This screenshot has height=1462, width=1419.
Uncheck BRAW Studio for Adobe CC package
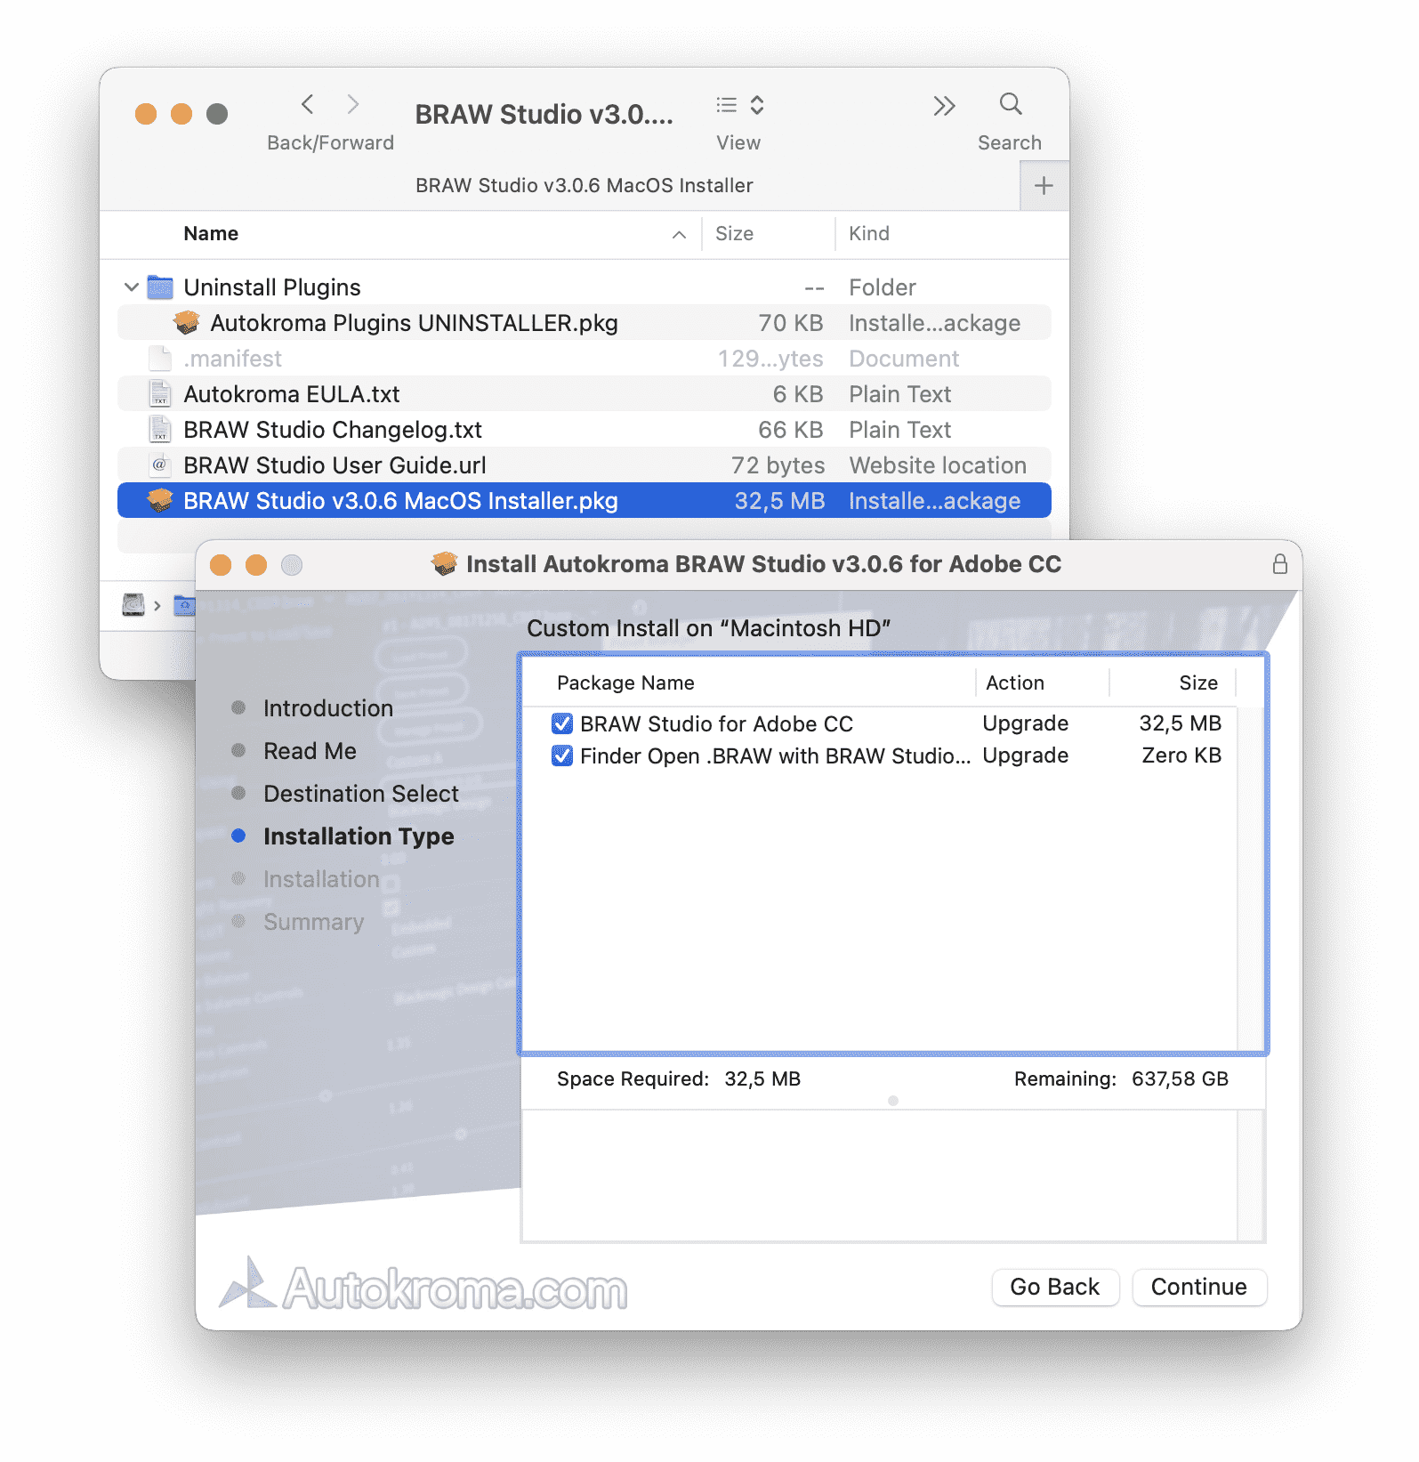tap(562, 723)
